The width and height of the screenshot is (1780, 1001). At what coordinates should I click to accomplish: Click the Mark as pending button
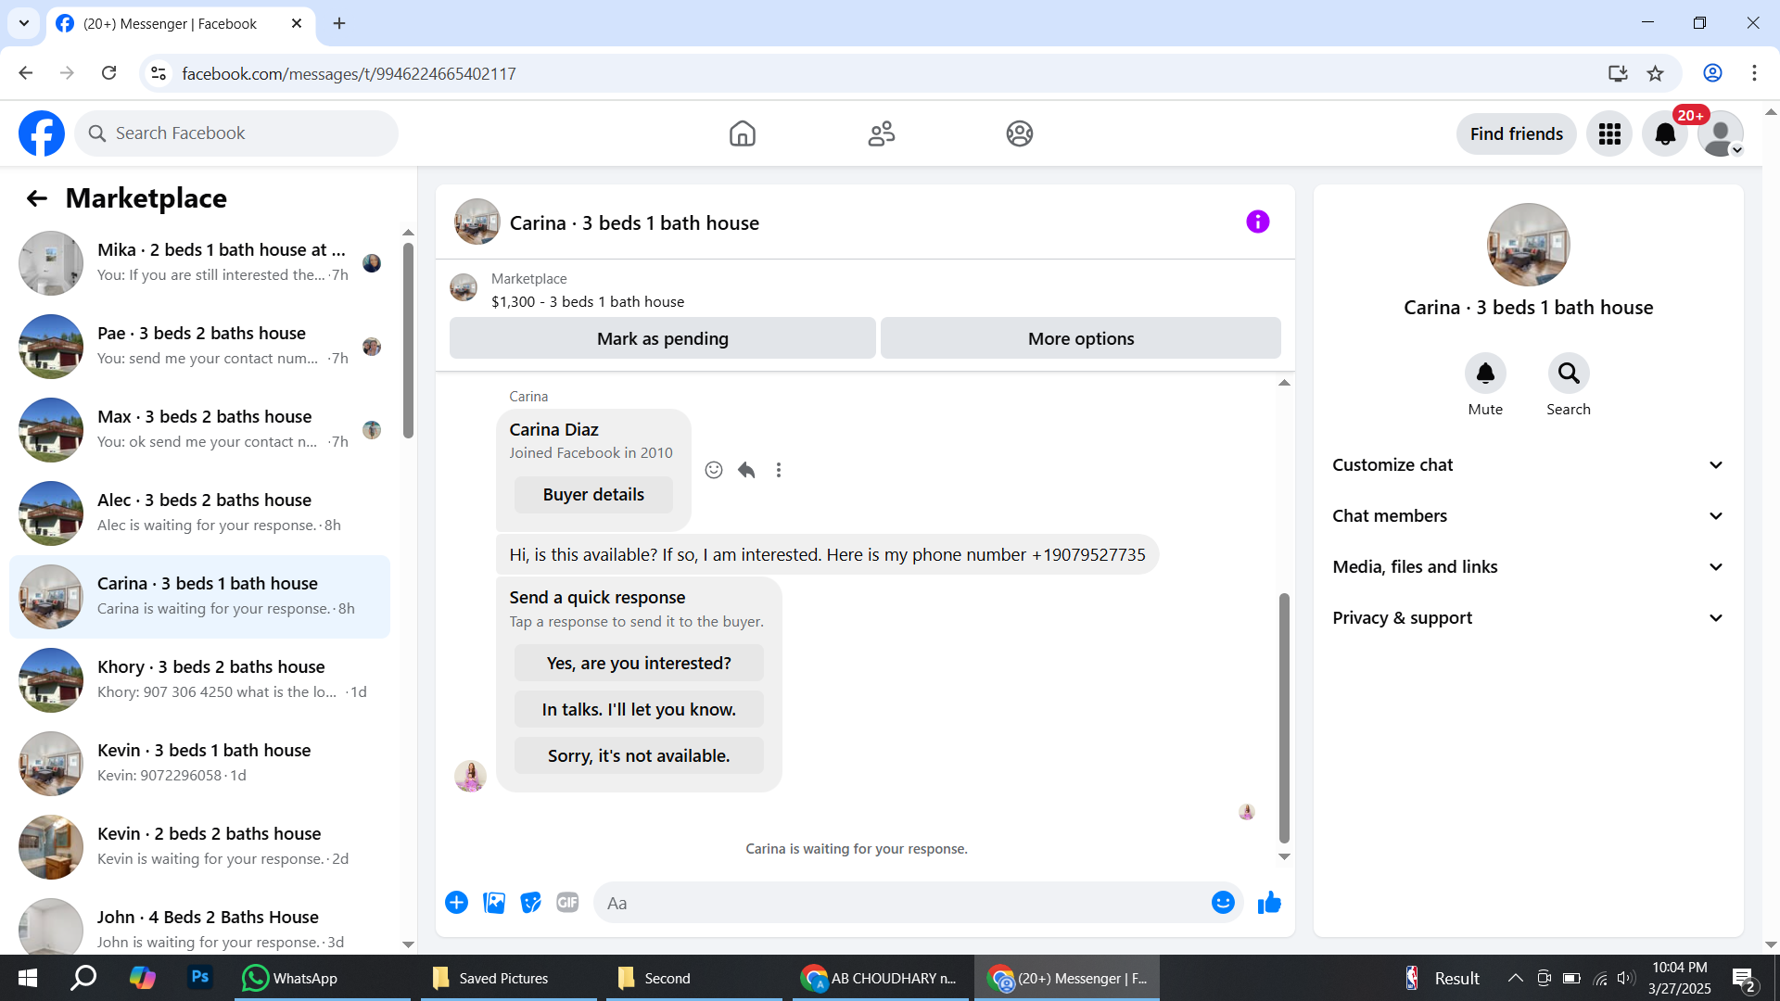pyautogui.click(x=663, y=339)
